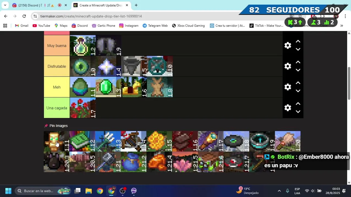Click the Muy buena tier label
351x197 pixels.
click(57, 46)
